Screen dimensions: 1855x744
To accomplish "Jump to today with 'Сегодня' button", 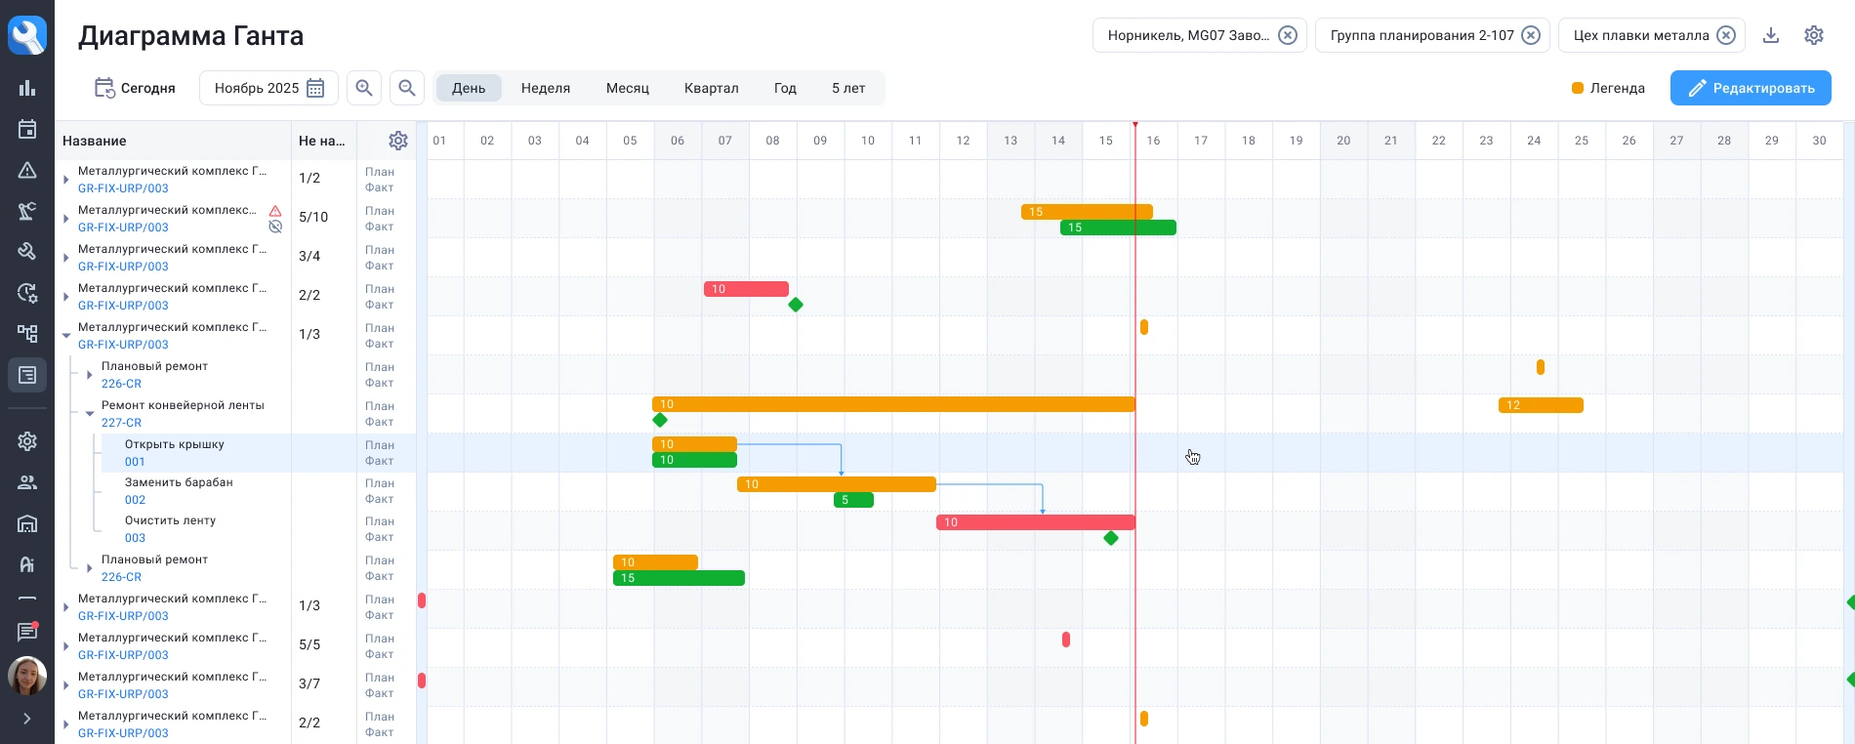I will pyautogui.click(x=135, y=88).
